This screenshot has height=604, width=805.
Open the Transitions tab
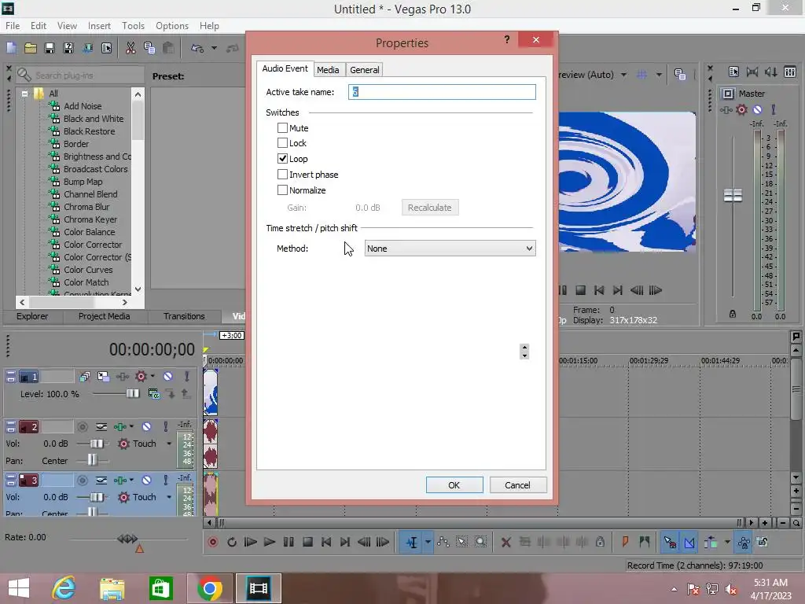(184, 316)
